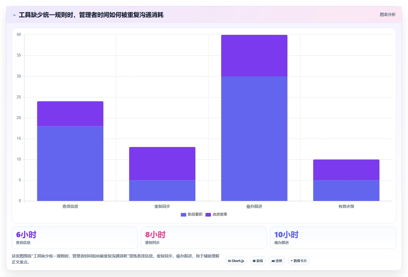Click the 催办跟进 x-axis label
Screen dimensions: 408x277
pyautogui.click(x=254, y=206)
